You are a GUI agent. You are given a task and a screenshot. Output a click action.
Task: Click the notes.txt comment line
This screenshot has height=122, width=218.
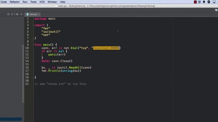pos(60,84)
